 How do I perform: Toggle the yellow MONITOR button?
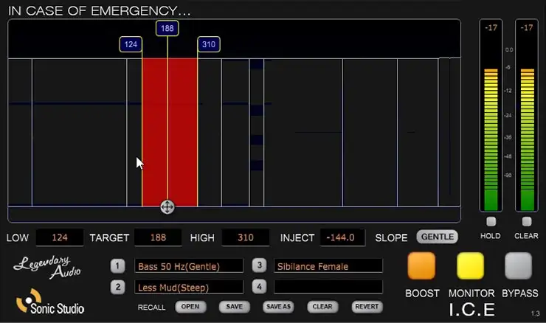(471, 266)
